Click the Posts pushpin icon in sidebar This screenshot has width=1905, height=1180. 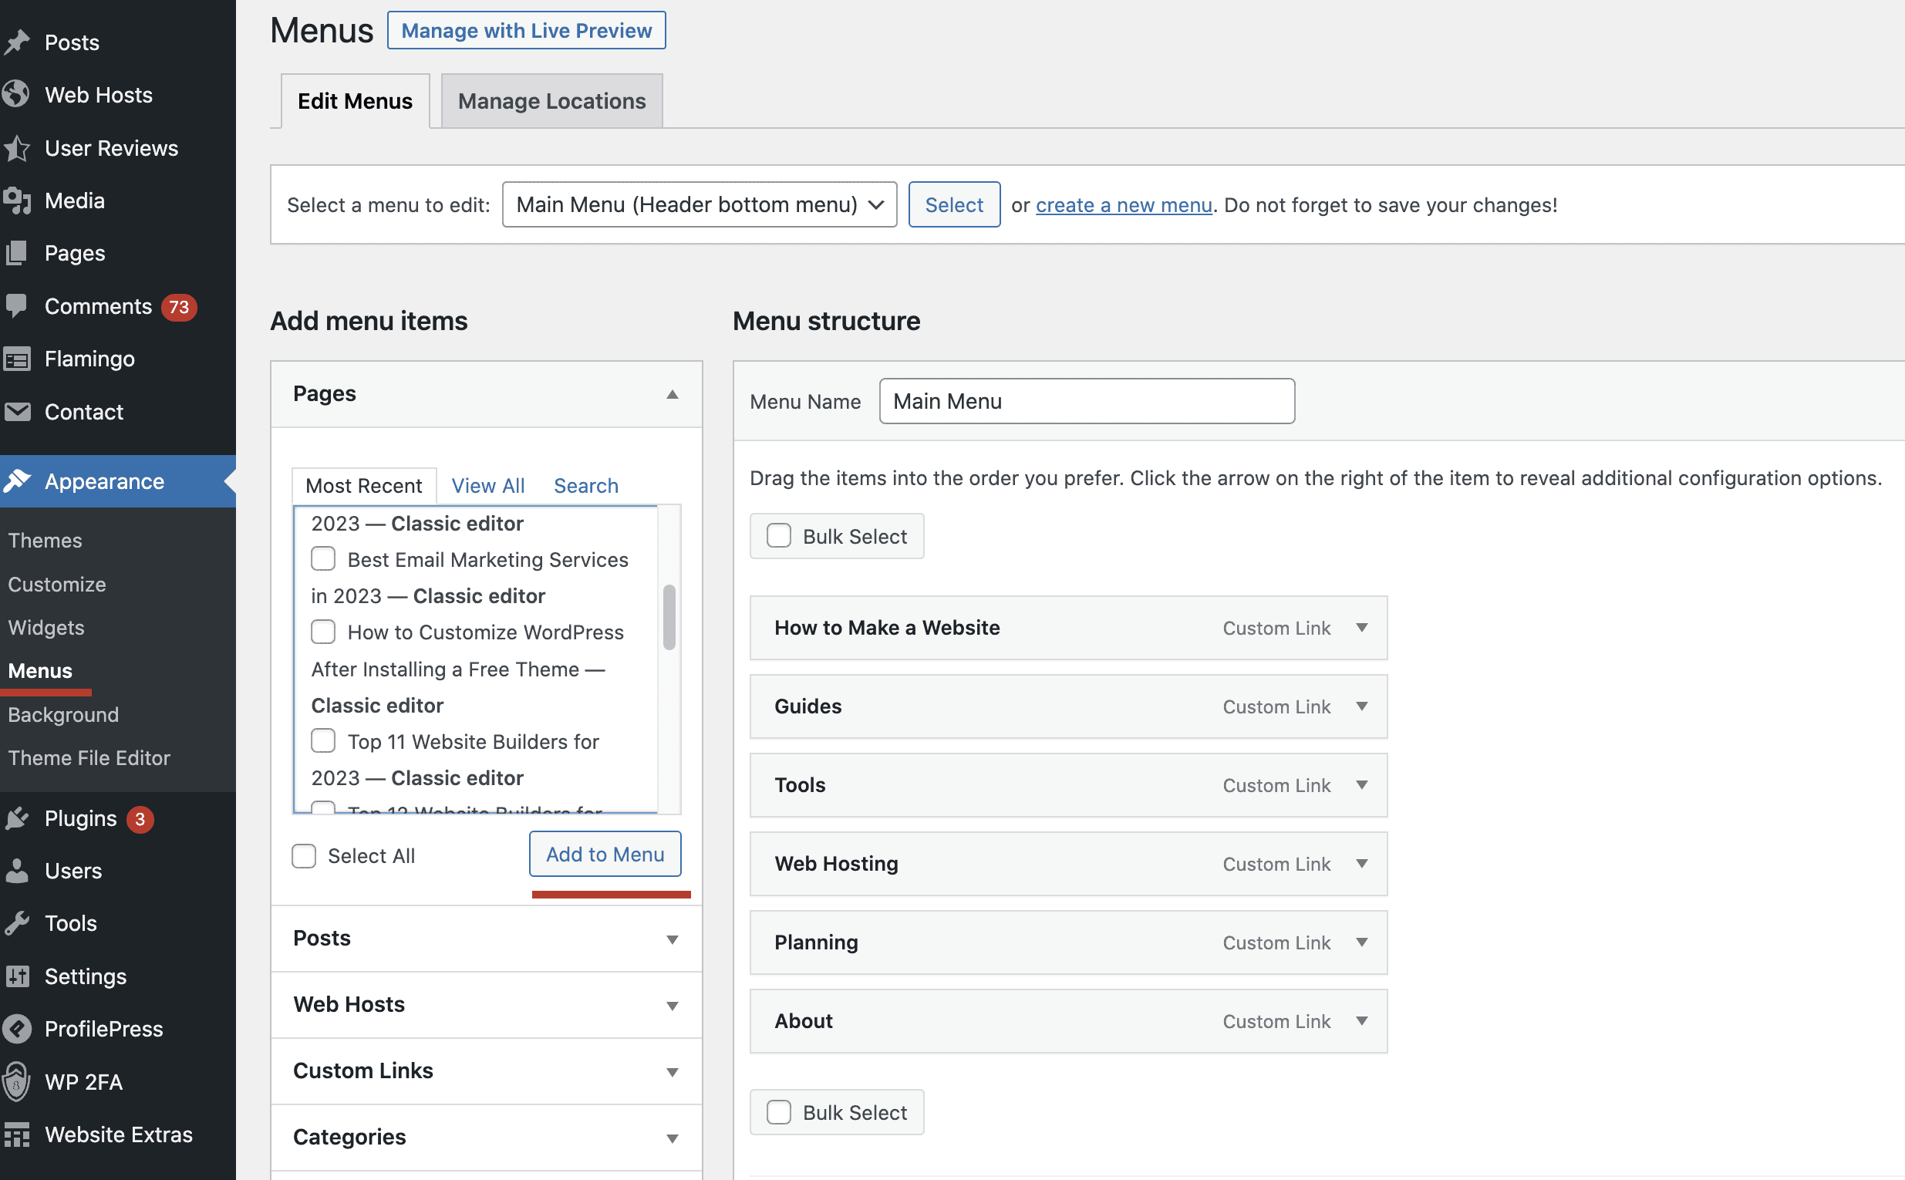(16, 42)
